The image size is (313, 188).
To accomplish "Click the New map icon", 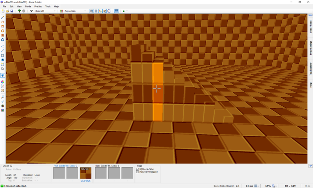I will coord(3,11).
